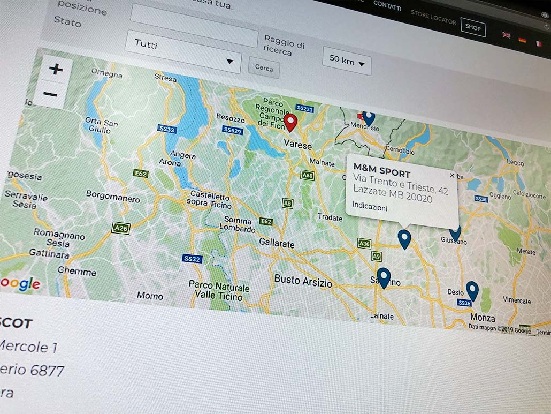The image size is (551, 414).
Task: Click the SS33 road badge
Action: 166,129
